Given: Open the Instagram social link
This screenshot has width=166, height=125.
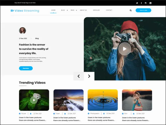Looking at the screenshot, I should click(146, 3).
